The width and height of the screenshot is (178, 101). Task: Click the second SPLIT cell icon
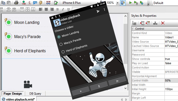pyautogui.click(x=14, y=9)
